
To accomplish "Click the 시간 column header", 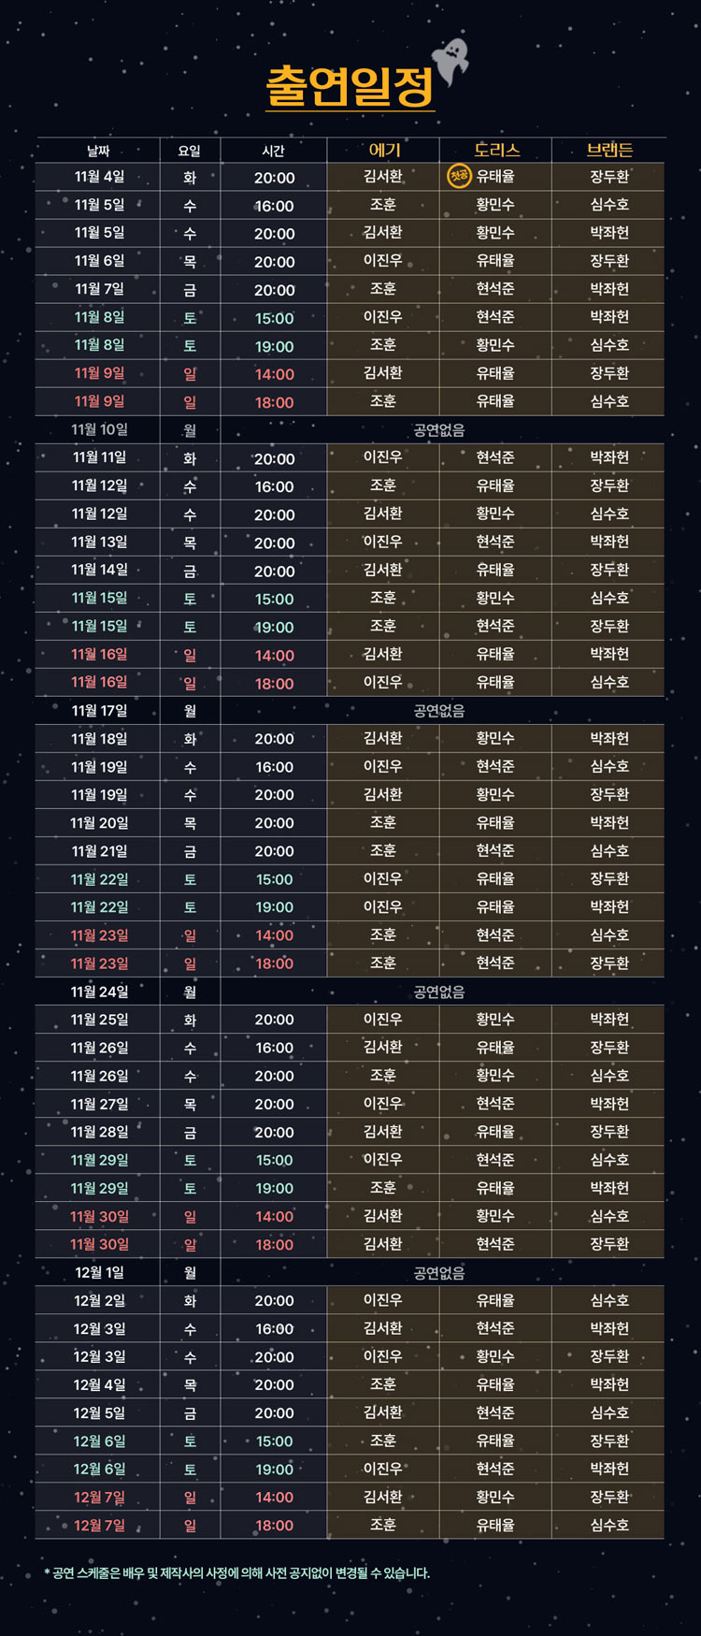I will click(x=274, y=151).
